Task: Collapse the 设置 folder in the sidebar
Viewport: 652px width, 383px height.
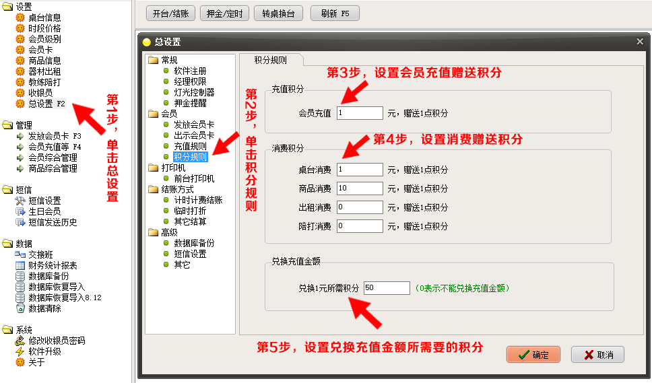Action: click(x=7, y=7)
